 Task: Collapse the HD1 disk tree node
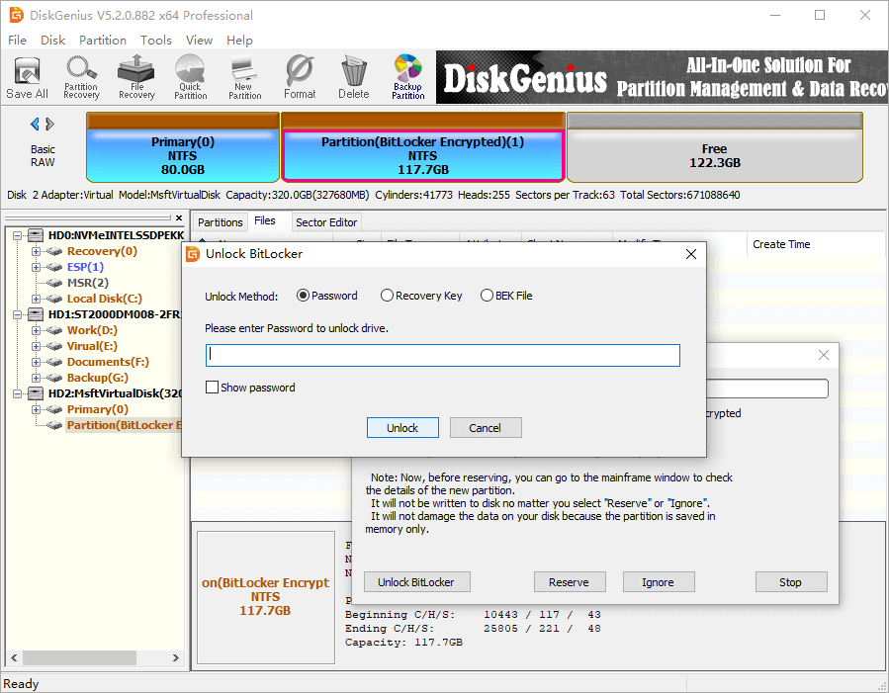click(19, 314)
